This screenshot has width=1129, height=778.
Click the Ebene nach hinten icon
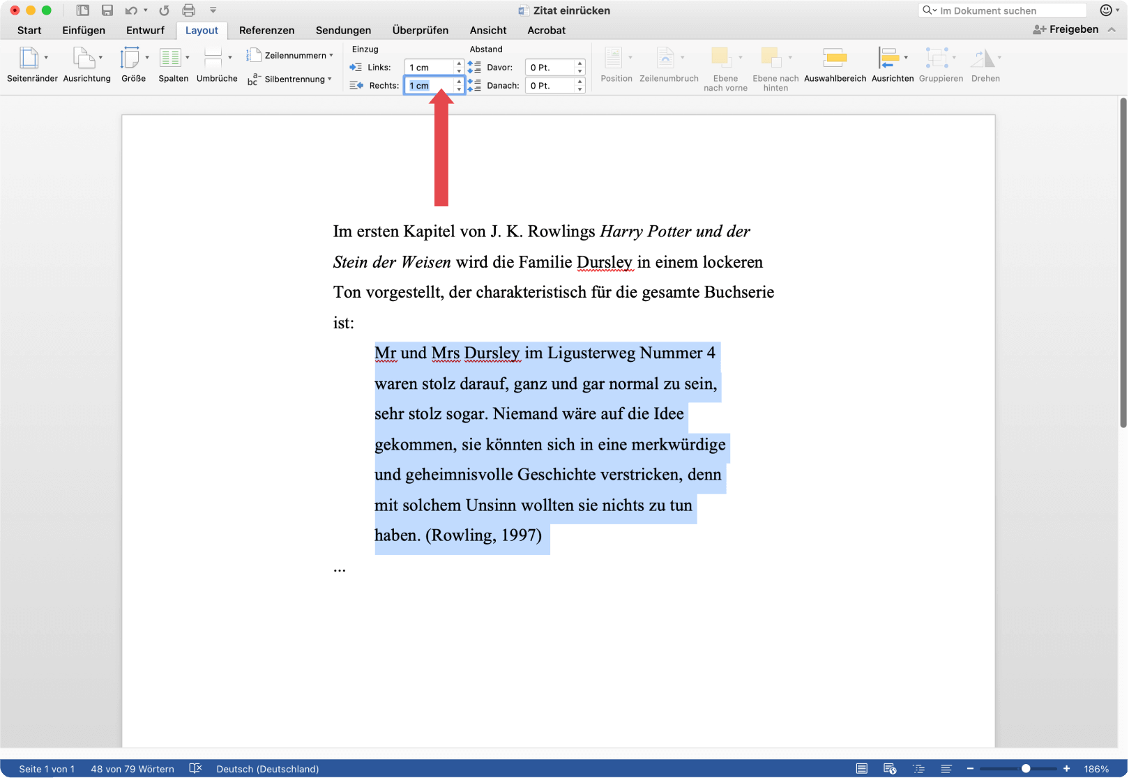click(771, 58)
